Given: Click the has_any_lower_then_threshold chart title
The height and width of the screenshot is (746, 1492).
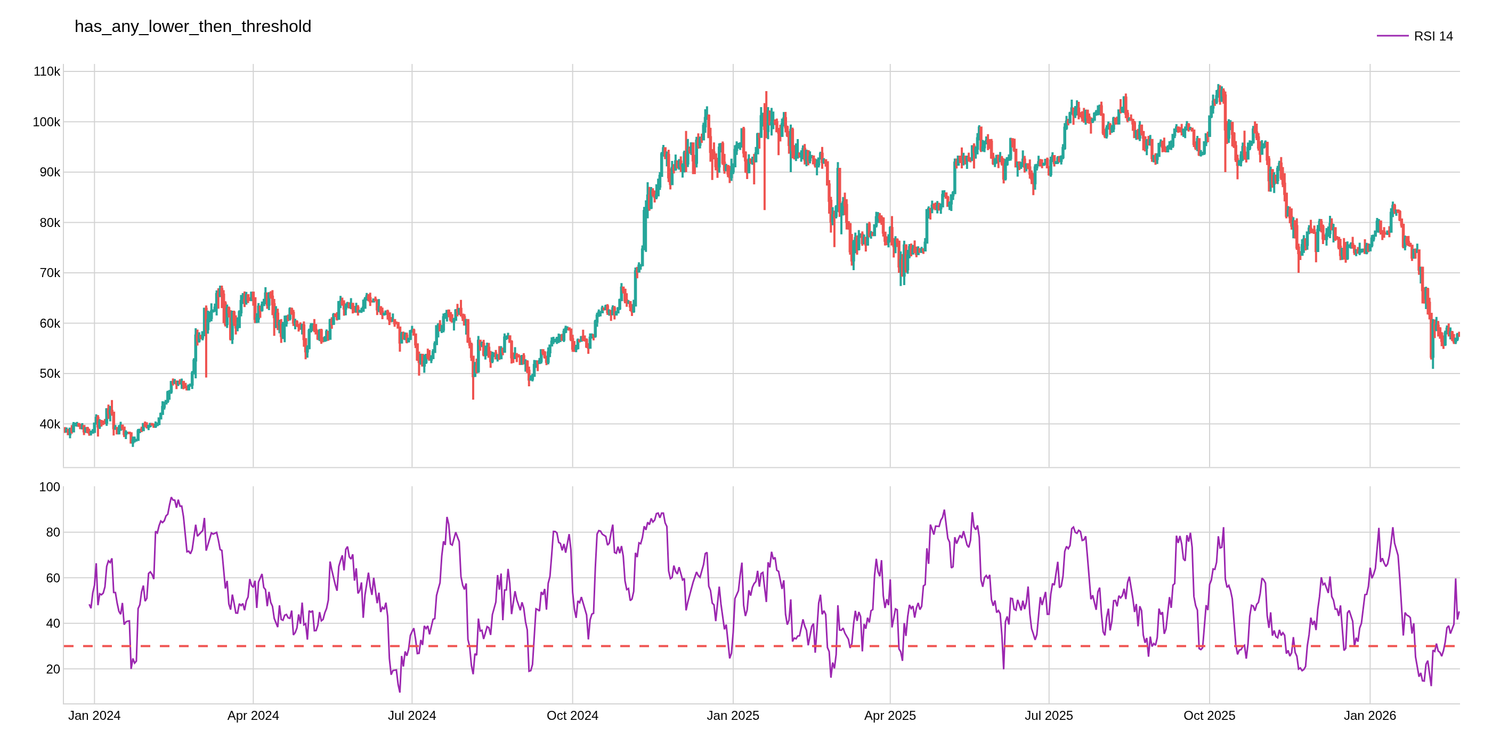Looking at the screenshot, I should (x=193, y=27).
